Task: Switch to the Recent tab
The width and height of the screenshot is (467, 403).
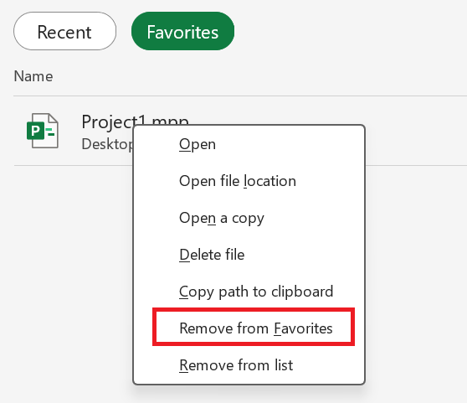Action: [64, 31]
